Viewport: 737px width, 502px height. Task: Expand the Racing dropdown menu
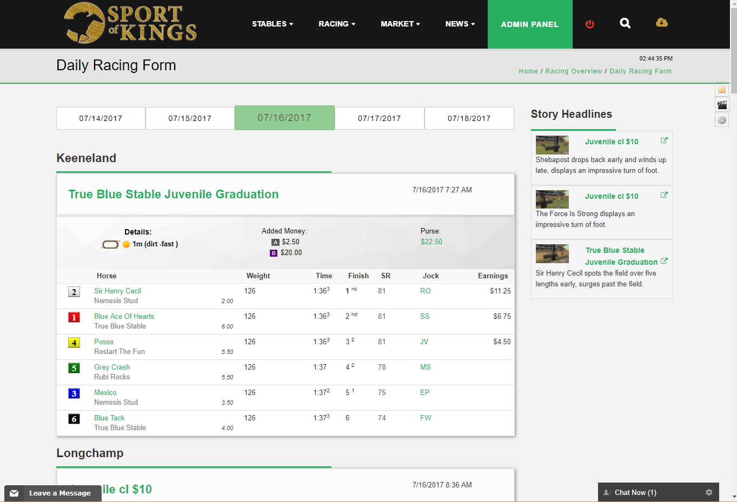(x=337, y=24)
